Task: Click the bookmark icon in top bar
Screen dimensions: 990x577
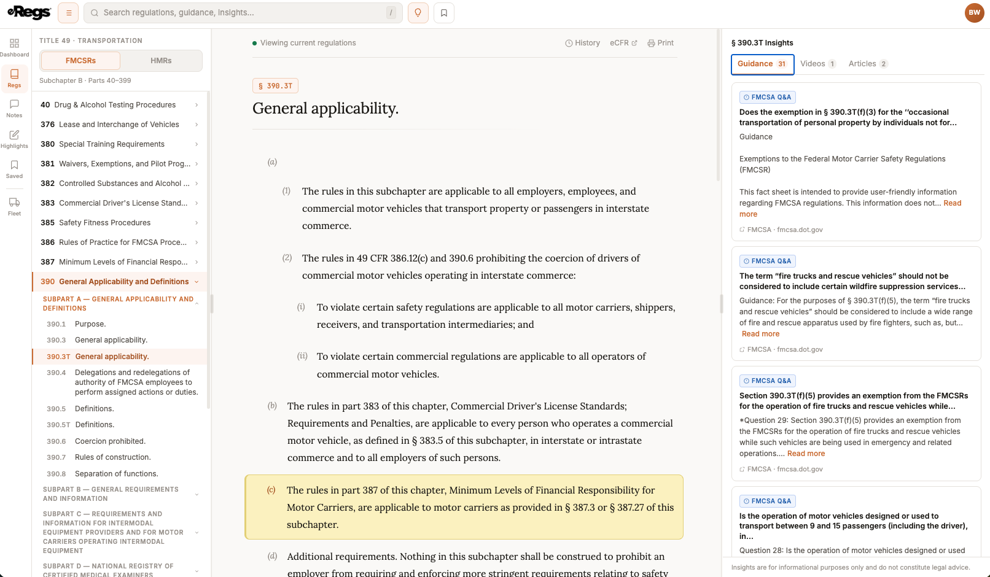Action: (x=444, y=13)
